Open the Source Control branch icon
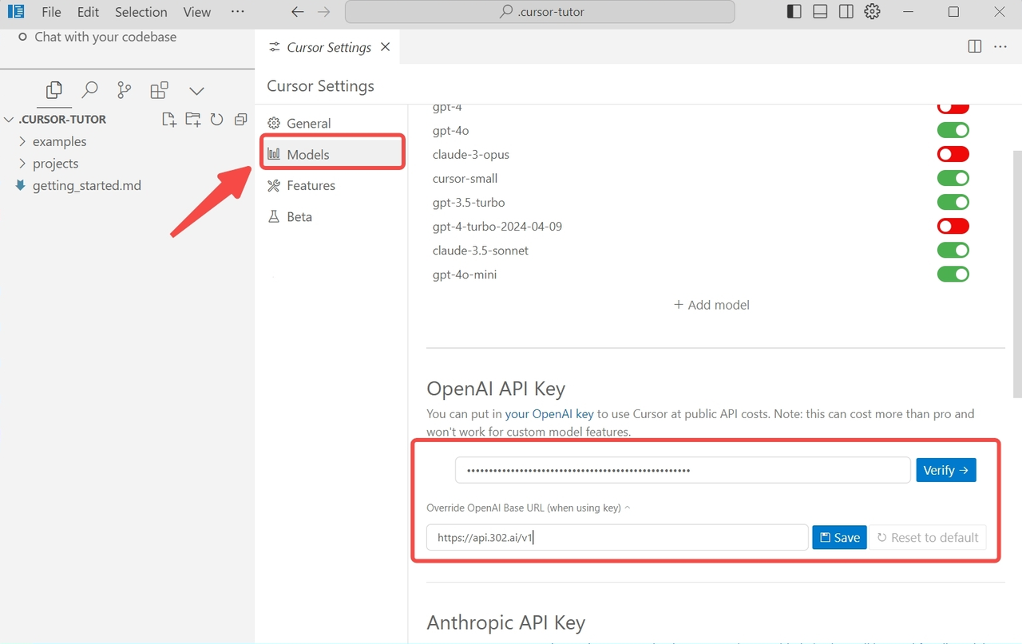The width and height of the screenshot is (1022, 644). click(x=124, y=90)
